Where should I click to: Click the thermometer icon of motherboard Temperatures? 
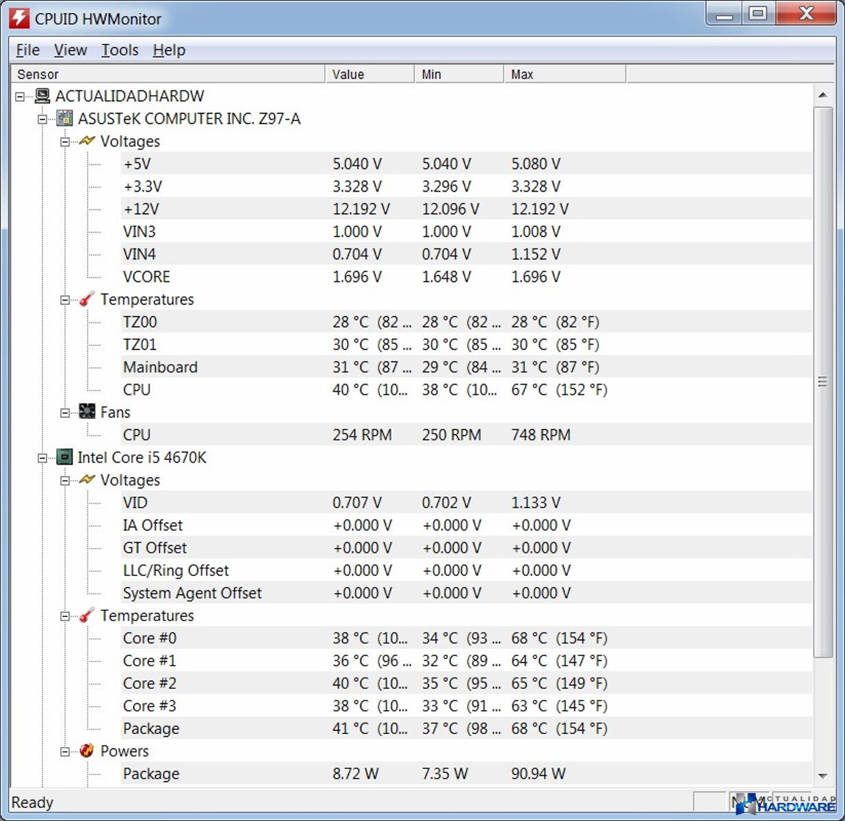[87, 299]
